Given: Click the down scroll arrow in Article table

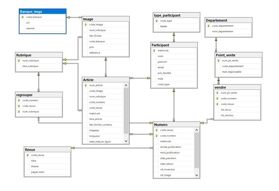Looking at the screenshot, I should tap(126, 141).
